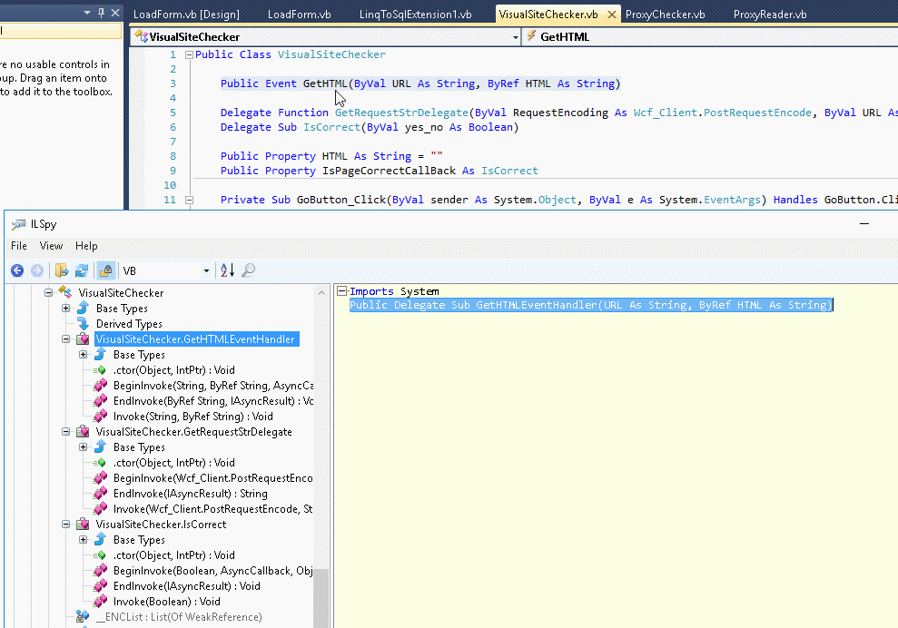Open the ILSpy View menu
Image resolution: width=898 pixels, height=628 pixels.
pos(51,246)
